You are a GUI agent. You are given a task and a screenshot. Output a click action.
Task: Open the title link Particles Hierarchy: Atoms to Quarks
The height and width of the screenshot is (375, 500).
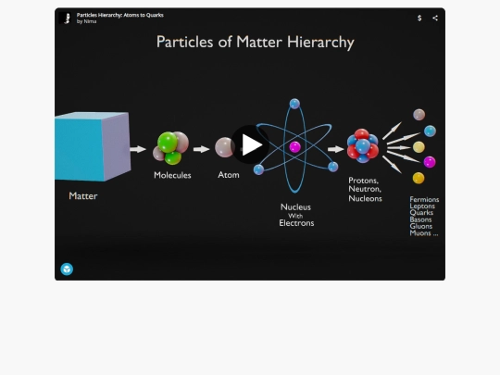(x=119, y=15)
